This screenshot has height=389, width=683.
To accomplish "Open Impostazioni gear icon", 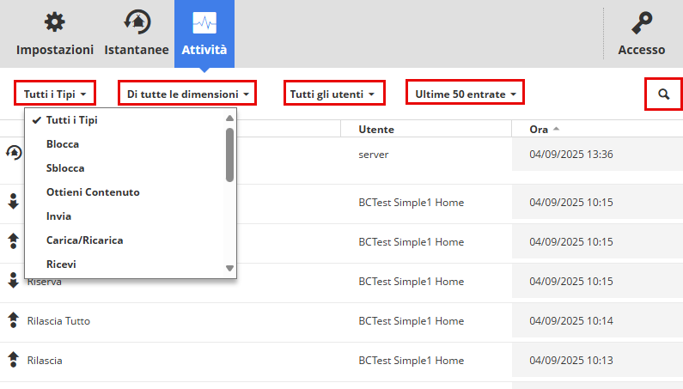I will (54, 22).
